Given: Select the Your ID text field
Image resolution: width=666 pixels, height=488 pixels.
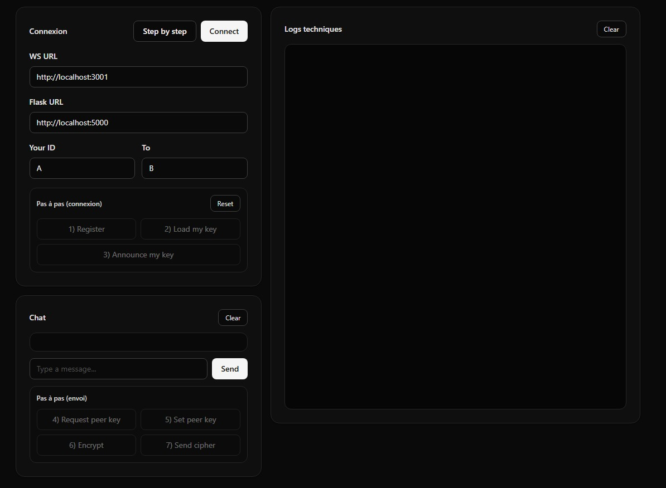Looking at the screenshot, I should coord(82,168).
